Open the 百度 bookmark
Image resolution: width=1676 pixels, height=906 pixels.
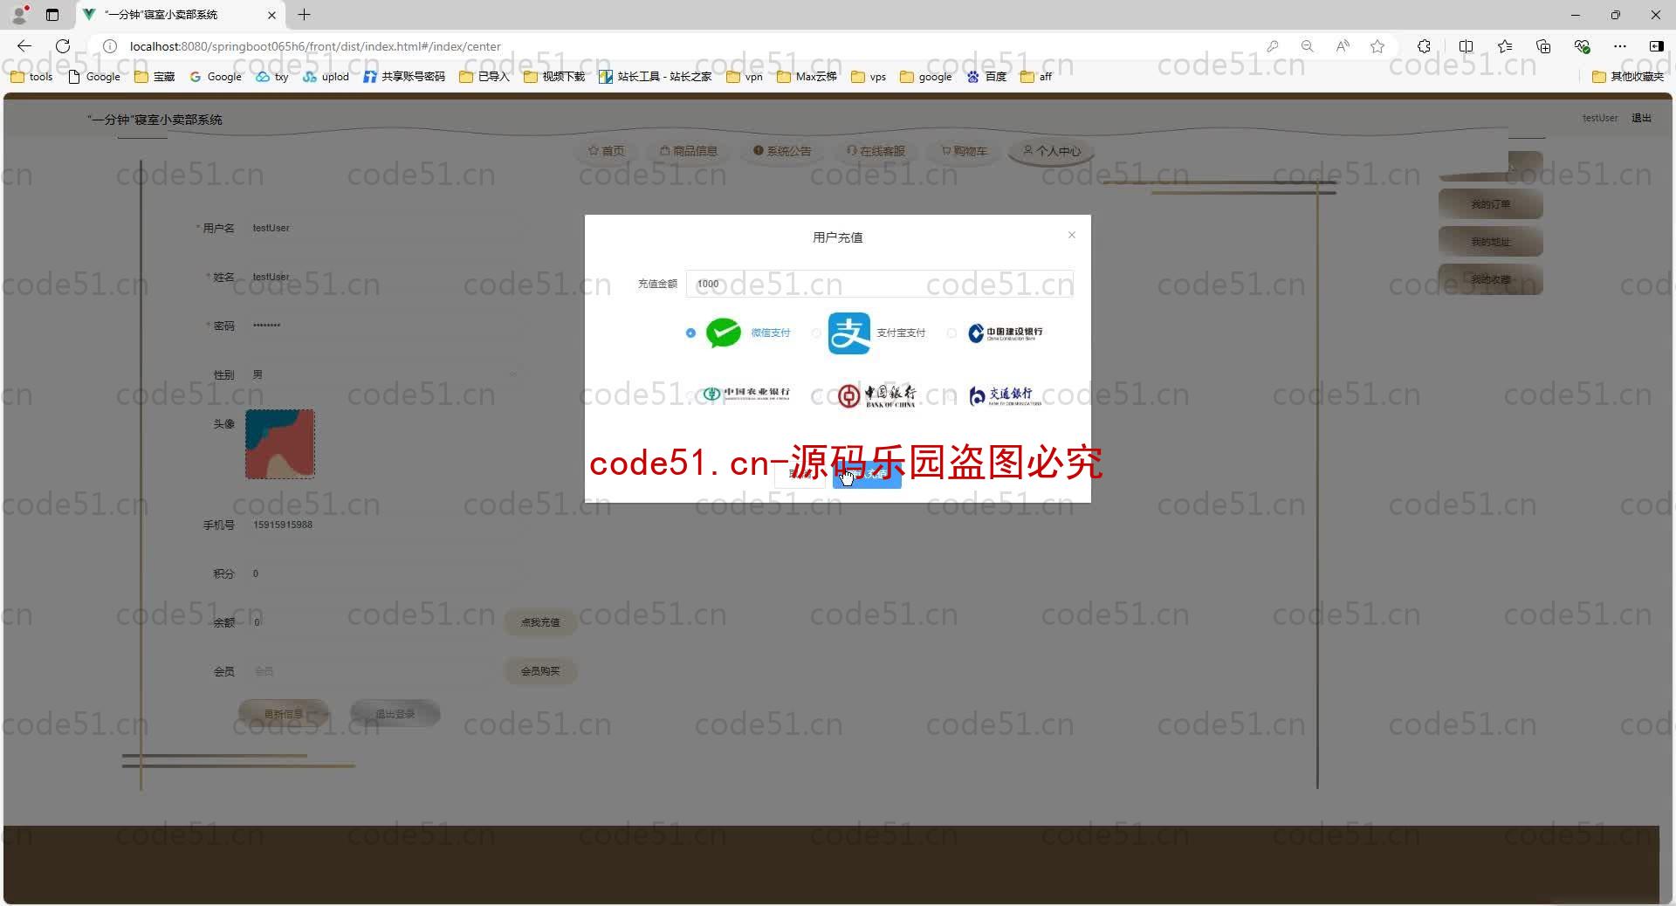pyautogui.click(x=986, y=77)
